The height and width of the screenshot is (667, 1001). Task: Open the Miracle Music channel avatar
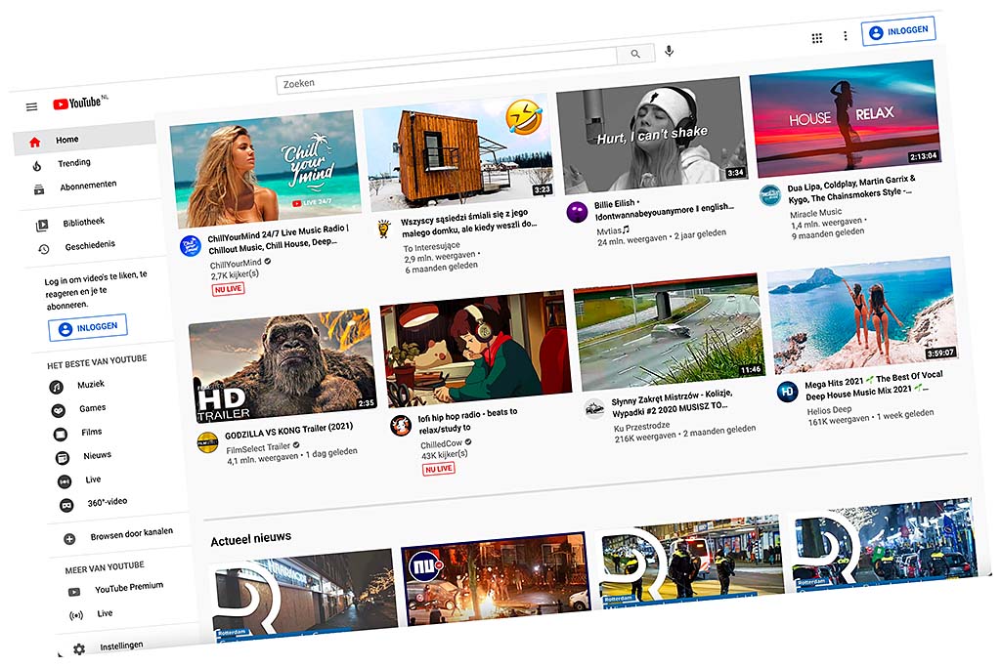pos(770,195)
